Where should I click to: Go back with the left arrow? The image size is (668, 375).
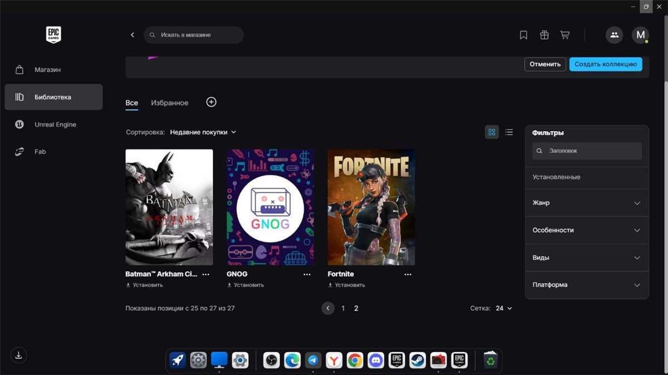tap(132, 35)
